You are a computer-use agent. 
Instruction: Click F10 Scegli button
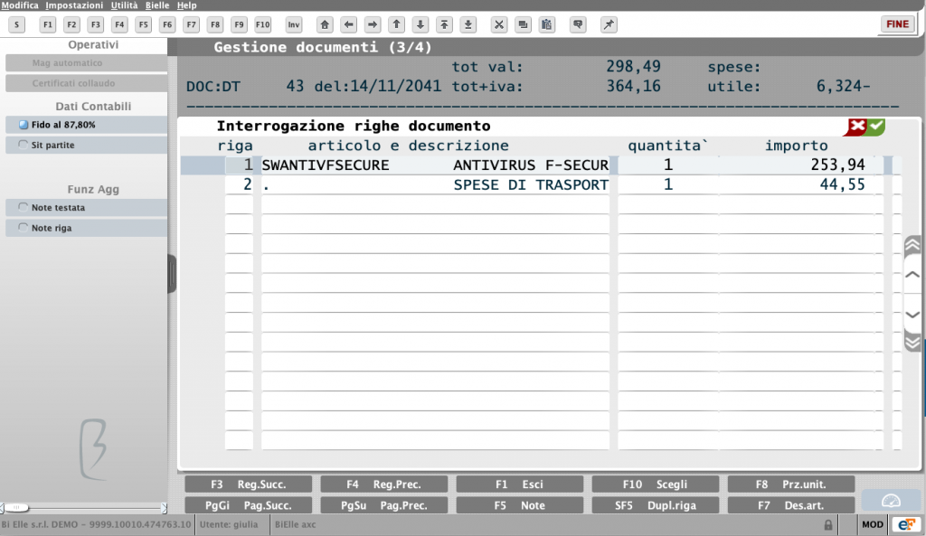pos(656,484)
